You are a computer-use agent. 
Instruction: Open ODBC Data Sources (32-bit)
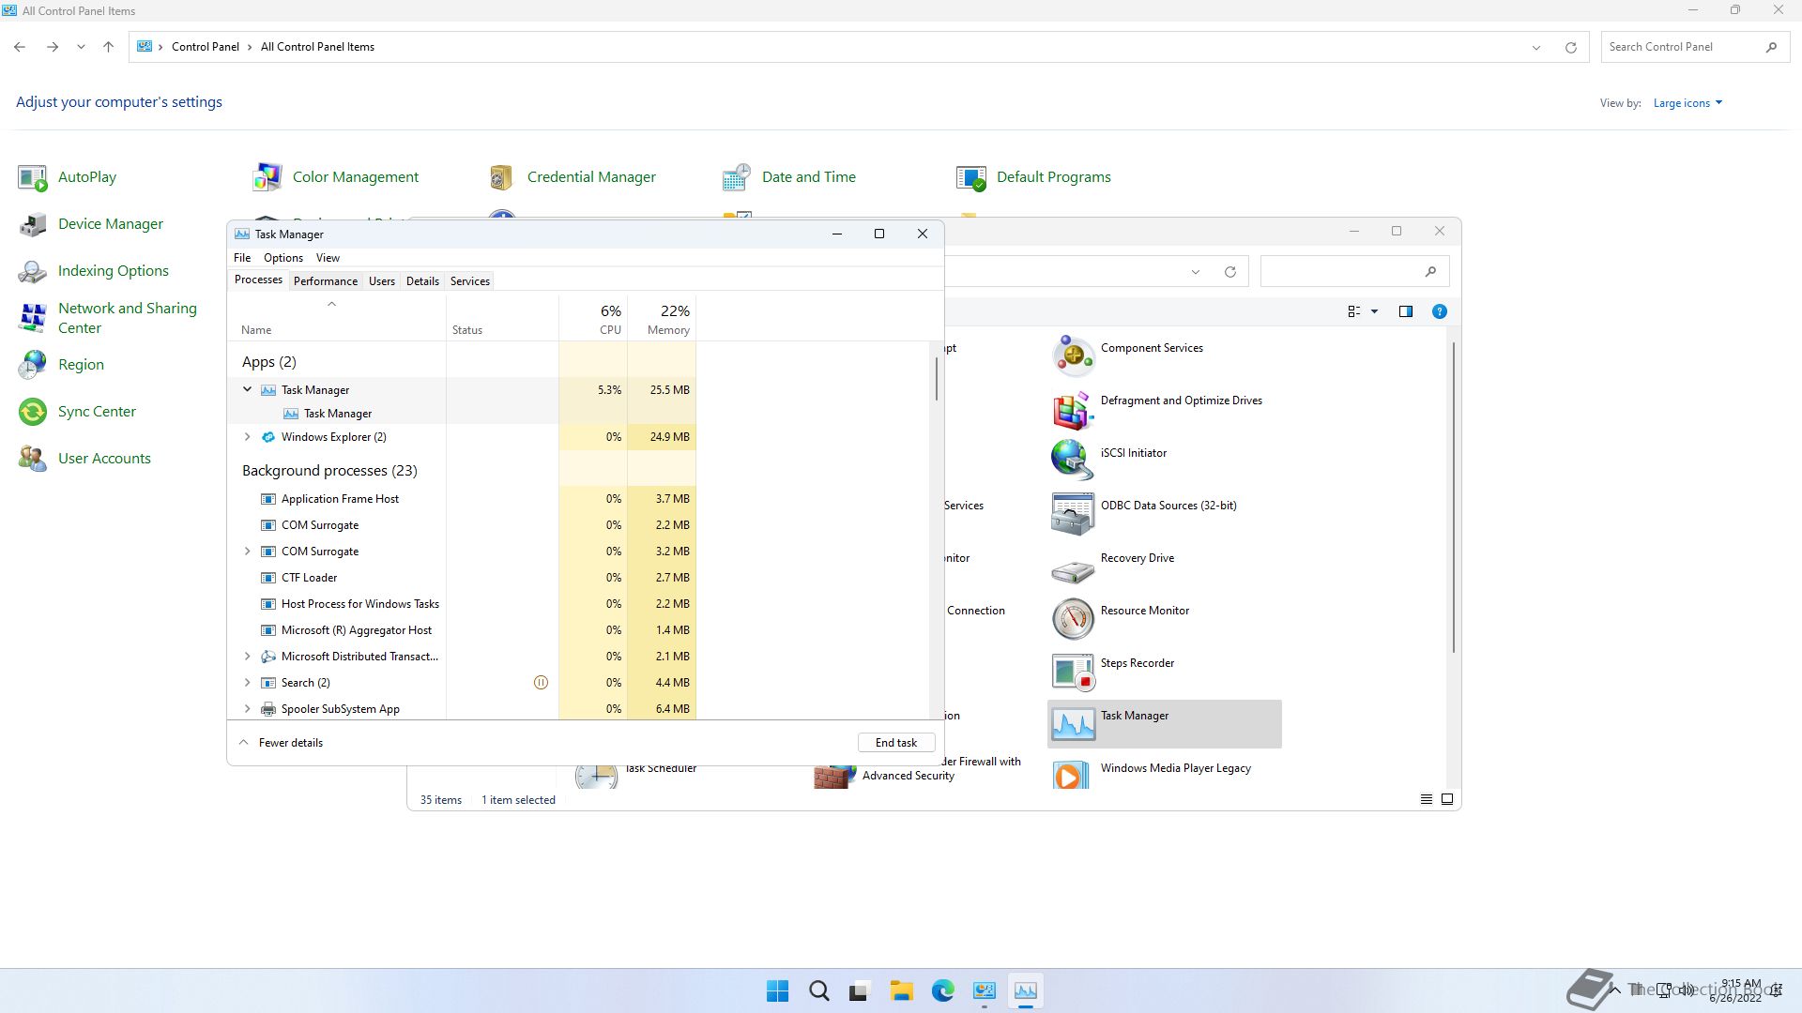pyautogui.click(x=1164, y=514)
